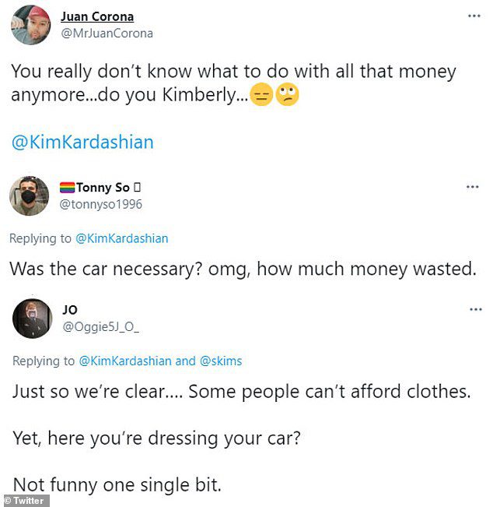
Task: Click the rainbow flag beside Tonny So
Action: [x=67, y=188]
